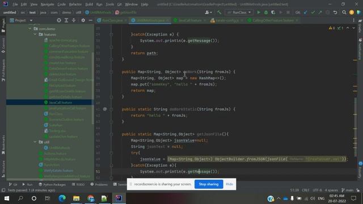The height and width of the screenshot is (204, 363).
Task: Open the Python Packages tool window
Action: click(52, 184)
